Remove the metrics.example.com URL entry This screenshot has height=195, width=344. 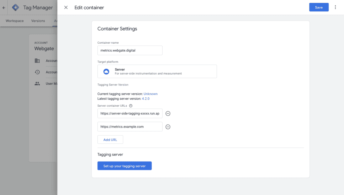click(x=168, y=127)
